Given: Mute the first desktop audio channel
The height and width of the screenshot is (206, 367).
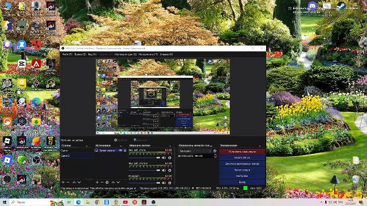Looking at the screenshot, I should tap(164, 158).
